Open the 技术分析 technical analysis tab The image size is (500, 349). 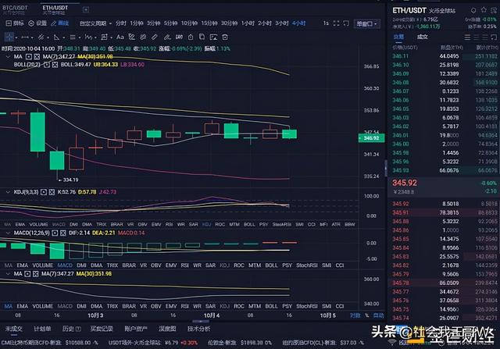(x=198, y=329)
